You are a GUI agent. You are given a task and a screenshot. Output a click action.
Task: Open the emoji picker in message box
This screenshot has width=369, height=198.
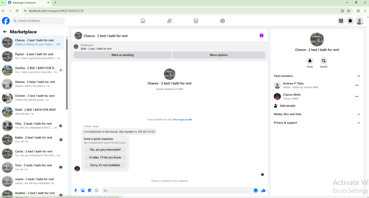pos(256,191)
